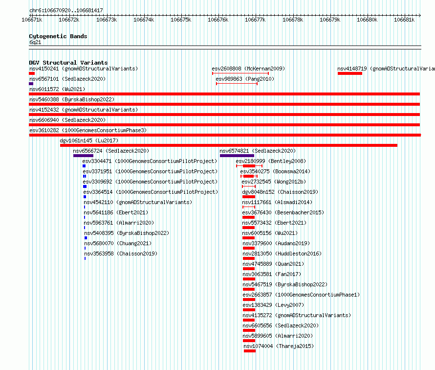435x370 pixels.
Task: Click the 106672k ruler position label
Action: [69, 20]
